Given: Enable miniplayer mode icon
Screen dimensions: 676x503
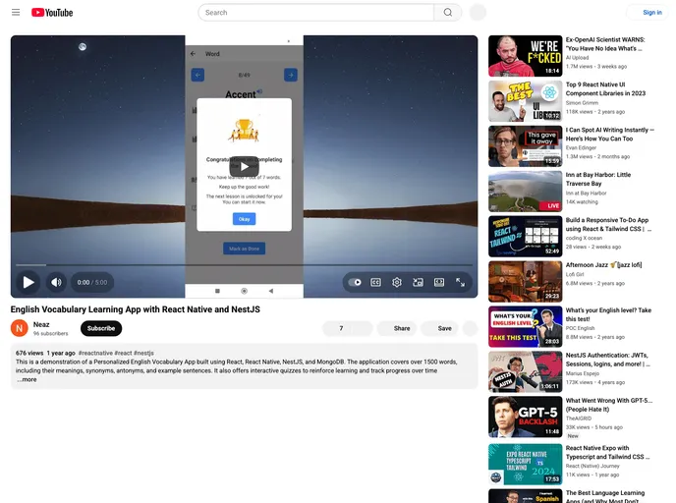Looking at the screenshot, I should pyautogui.click(x=418, y=282).
